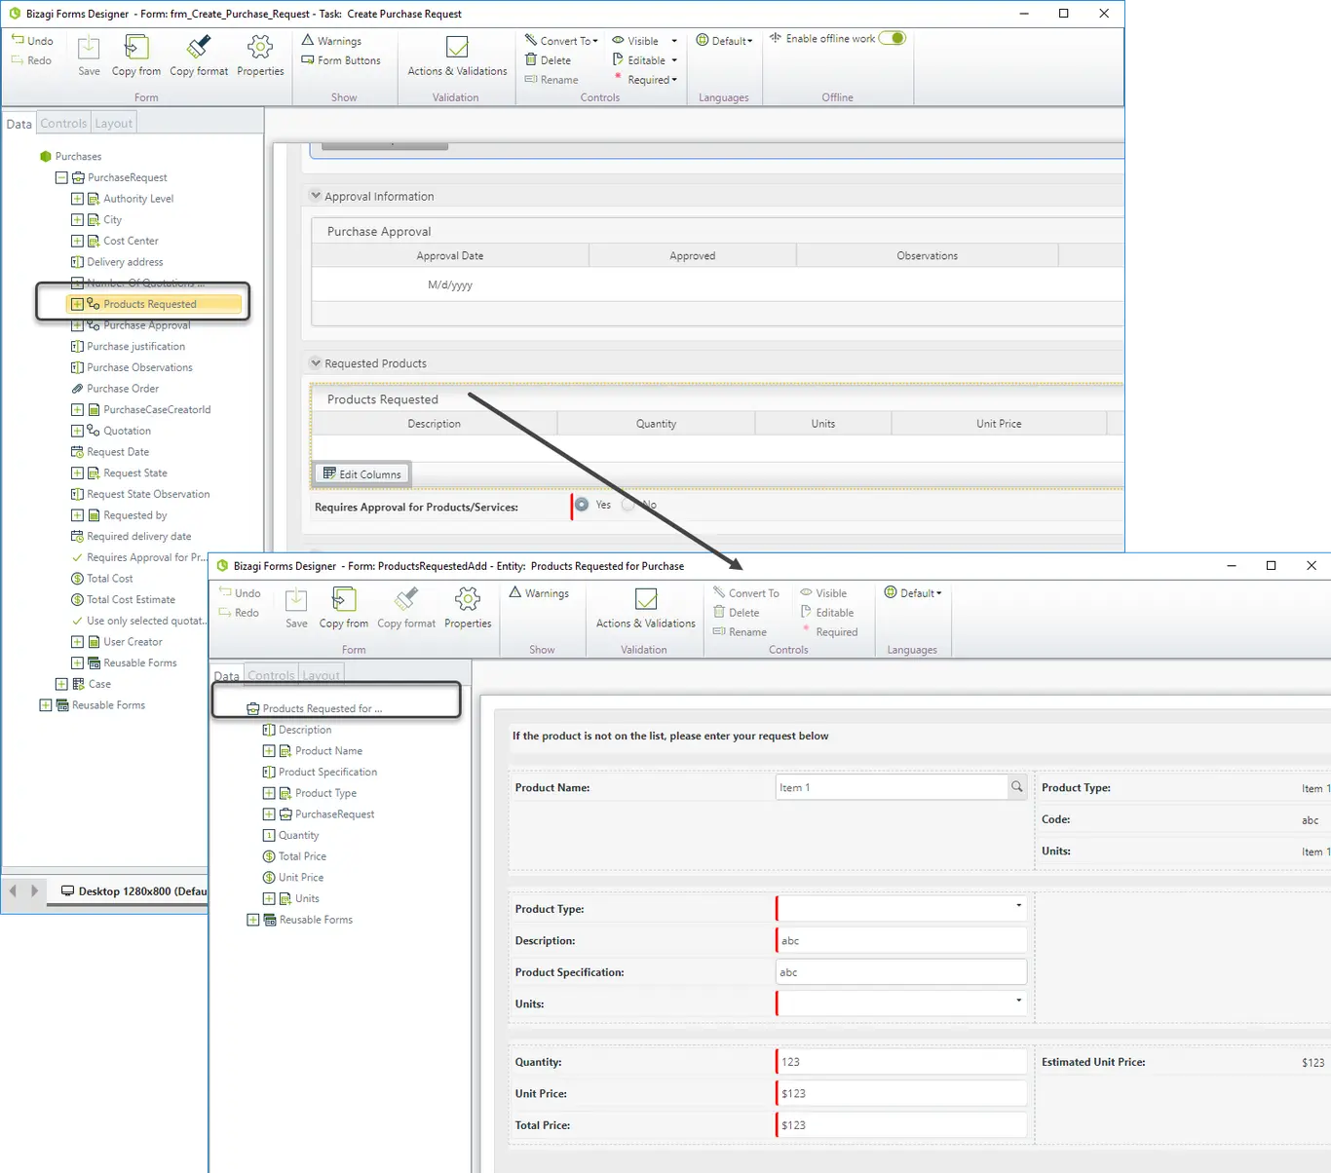Expand Authority Level tree node
Screen dimensions: 1331x1173
[x=77, y=199]
